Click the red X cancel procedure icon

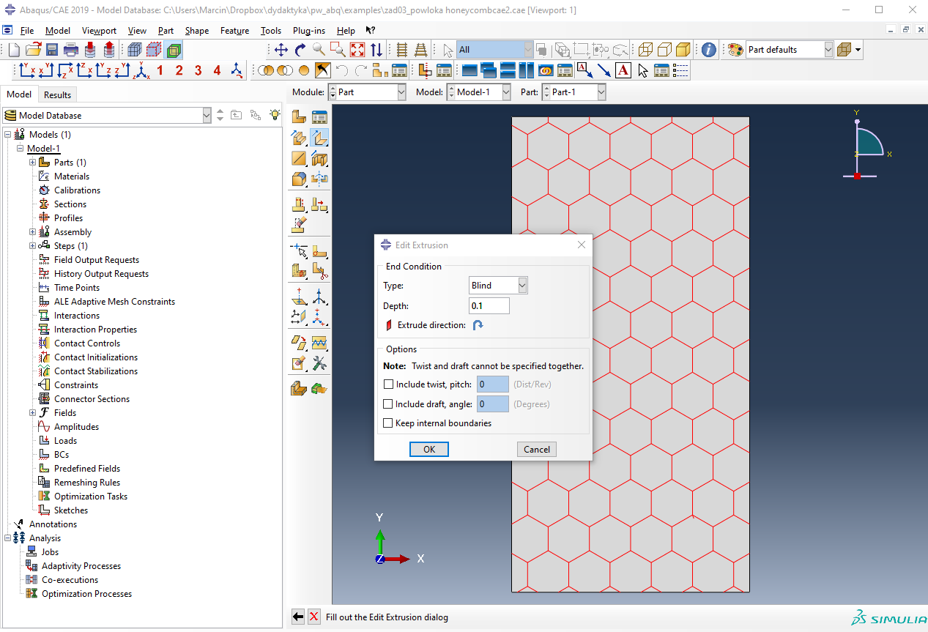(x=314, y=617)
